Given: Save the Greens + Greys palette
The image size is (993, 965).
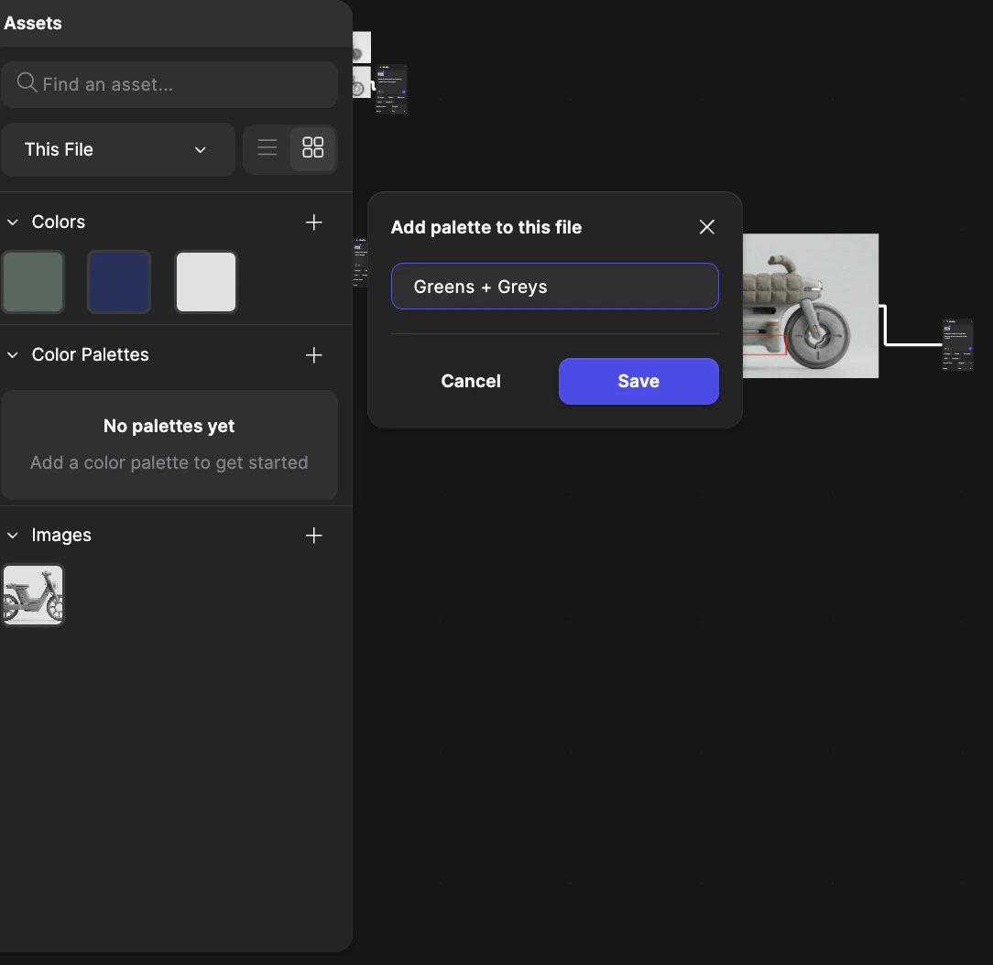Looking at the screenshot, I should 638,381.
